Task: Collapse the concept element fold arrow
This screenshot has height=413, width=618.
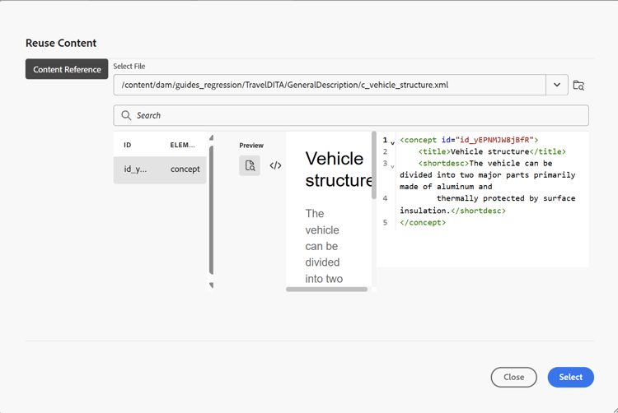Action: (392, 143)
